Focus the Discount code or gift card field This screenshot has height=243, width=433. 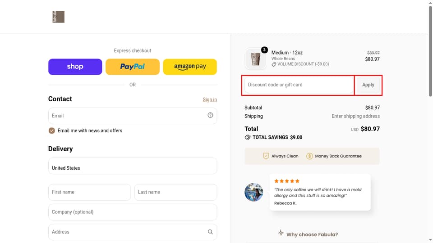(x=299, y=85)
